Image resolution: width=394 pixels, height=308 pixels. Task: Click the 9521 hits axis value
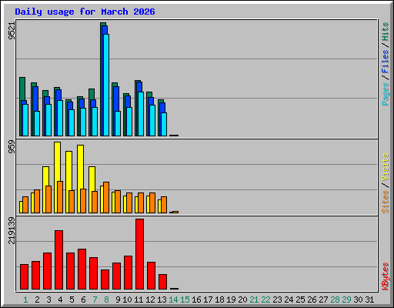coord(12,31)
